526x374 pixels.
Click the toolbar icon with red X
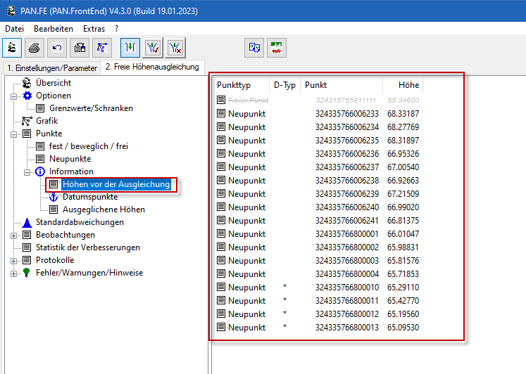176,48
